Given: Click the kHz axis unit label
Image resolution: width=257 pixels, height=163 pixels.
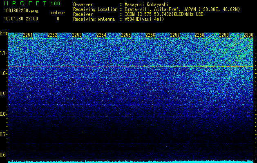Looking at the screenshot, I should click(4, 33).
